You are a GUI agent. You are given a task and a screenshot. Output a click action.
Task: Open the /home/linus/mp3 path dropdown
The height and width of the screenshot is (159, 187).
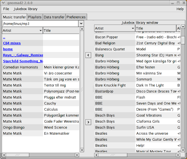(x=81, y=24)
